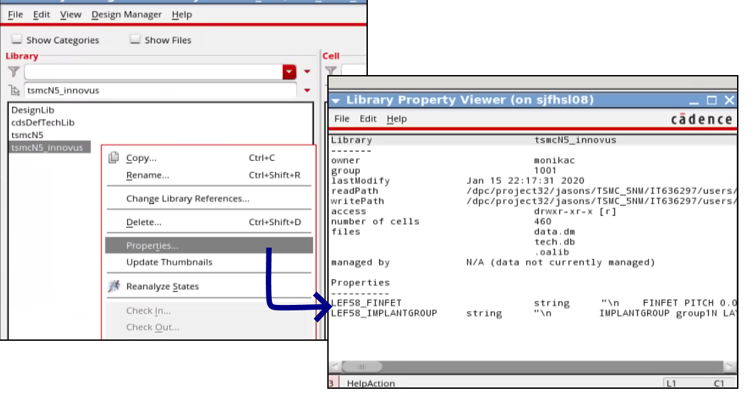Click the Library filter funnel icon
This screenshot has height=403, width=756.
[14, 72]
